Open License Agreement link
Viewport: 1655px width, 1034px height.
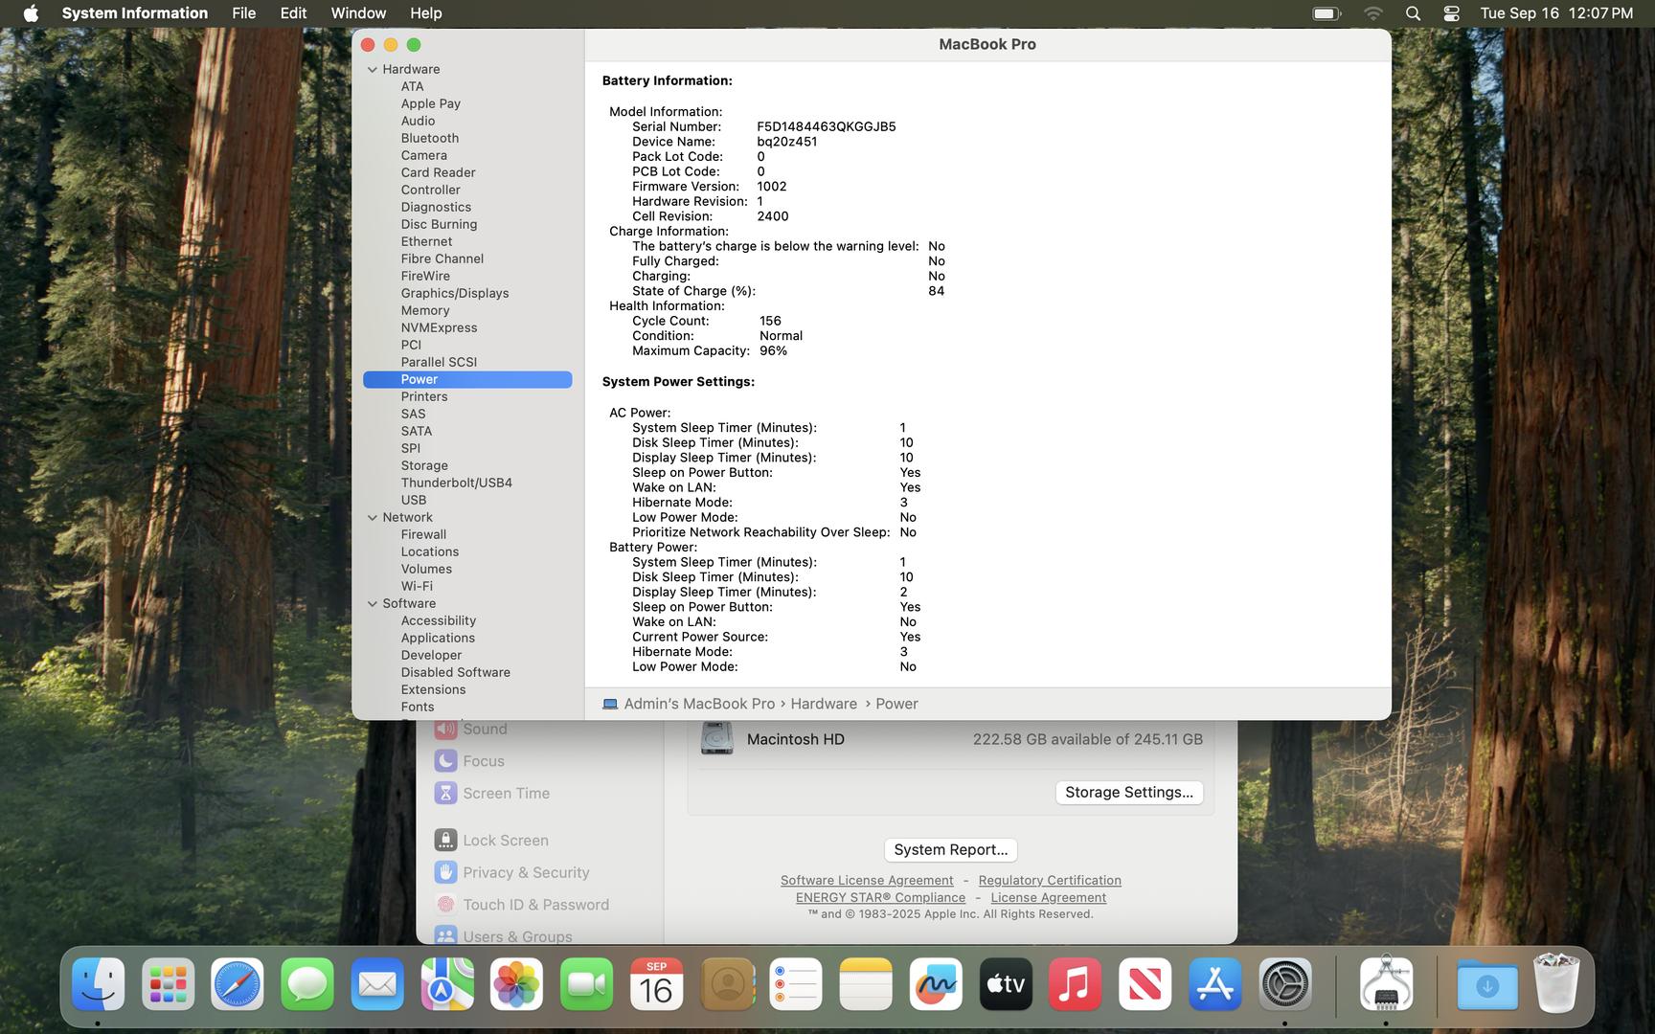(x=1048, y=897)
